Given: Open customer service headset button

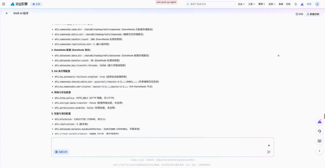Looking at the screenshot, I should [x=319, y=131].
